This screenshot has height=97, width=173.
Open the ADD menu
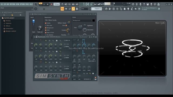(8, 4)
